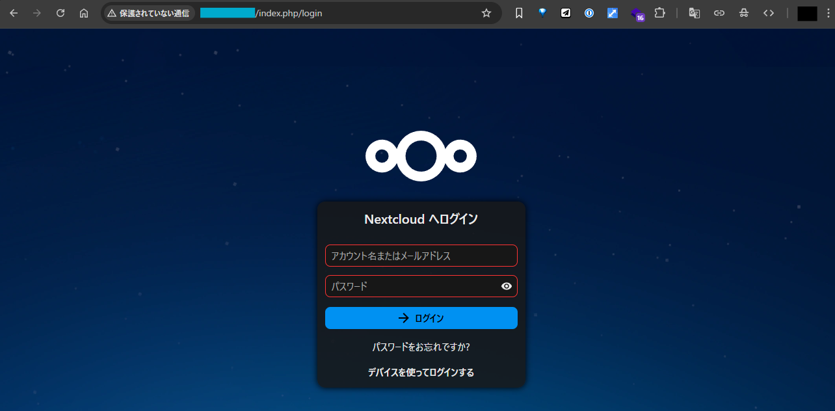Click the Nextcloud へログイン heading text
Image resolution: width=835 pixels, height=411 pixels.
click(421, 219)
